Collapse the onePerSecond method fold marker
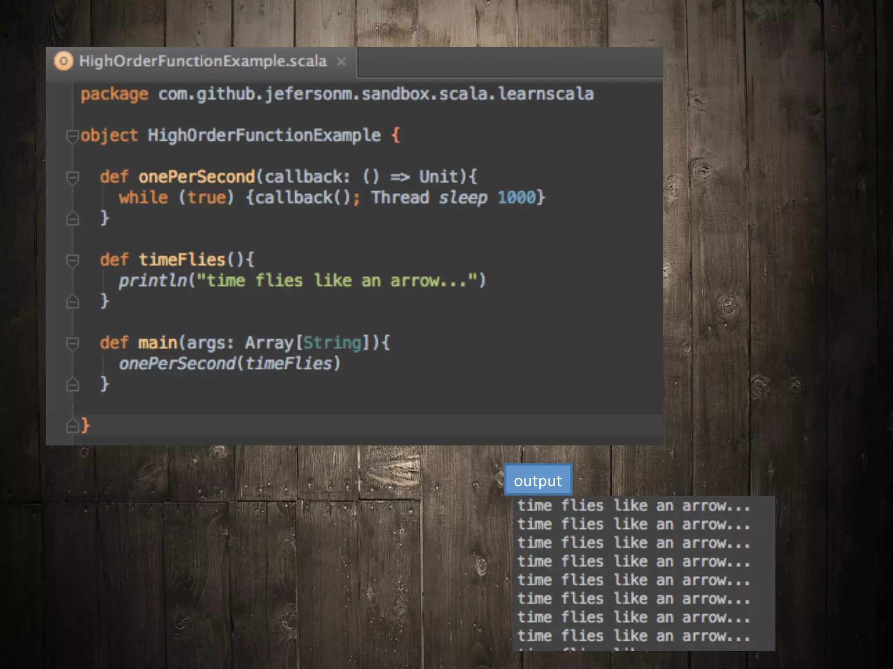Image resolution: width=893 pixels, height=669 pixels. pos(72,178)
